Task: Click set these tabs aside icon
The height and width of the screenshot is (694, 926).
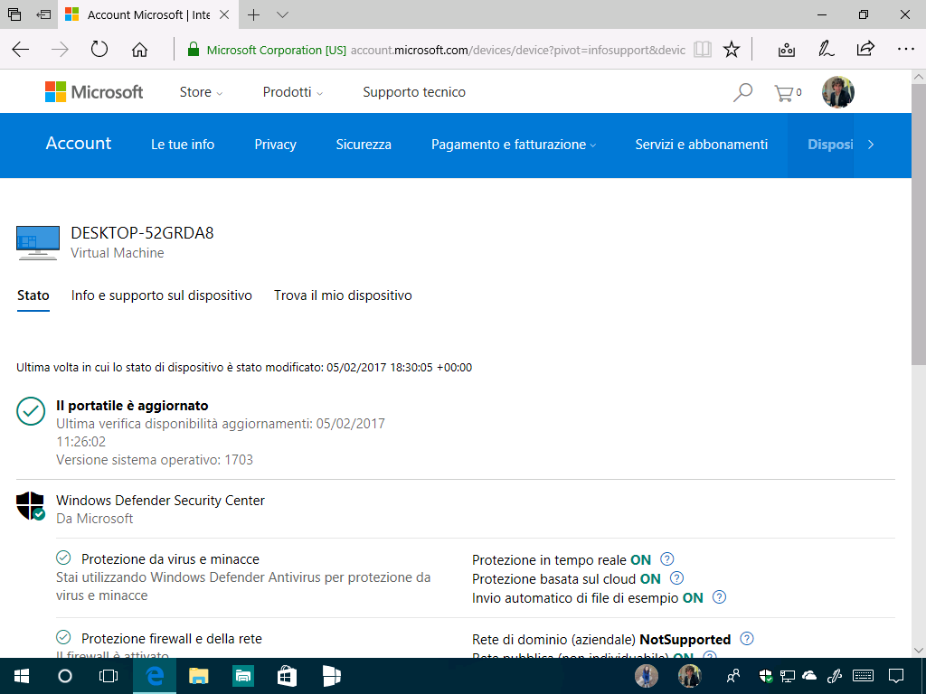Action: click(x=43, y=14)
